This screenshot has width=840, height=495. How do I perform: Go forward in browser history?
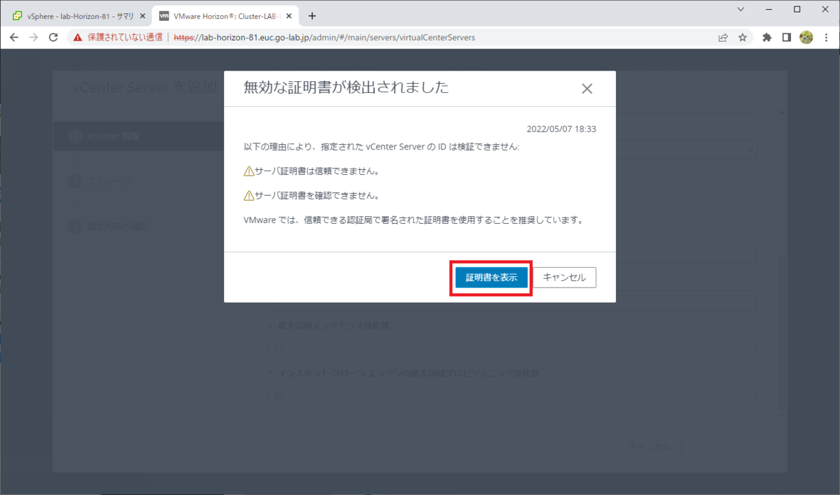34,38
